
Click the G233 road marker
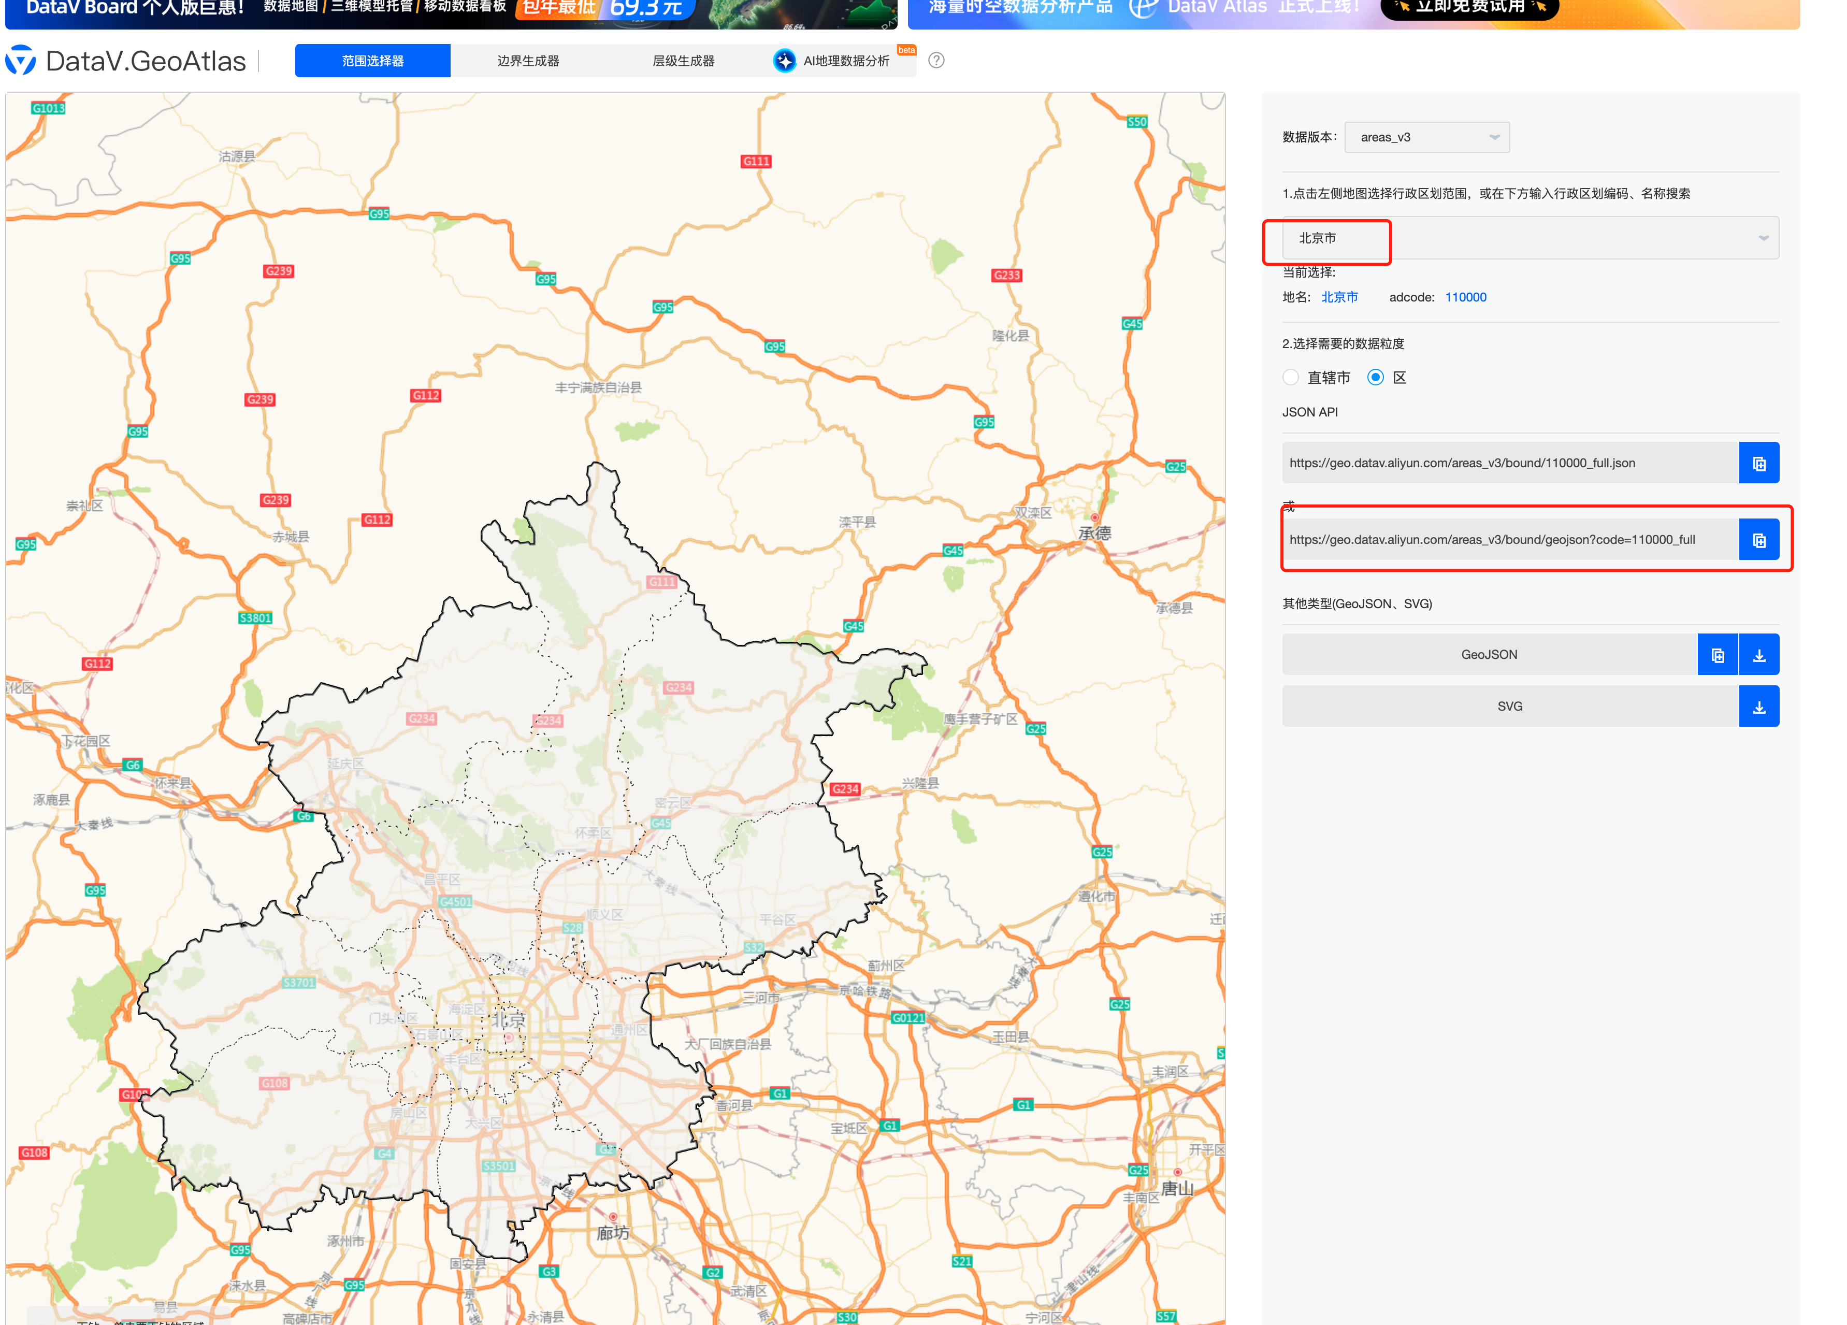(x=1006, y=275)
